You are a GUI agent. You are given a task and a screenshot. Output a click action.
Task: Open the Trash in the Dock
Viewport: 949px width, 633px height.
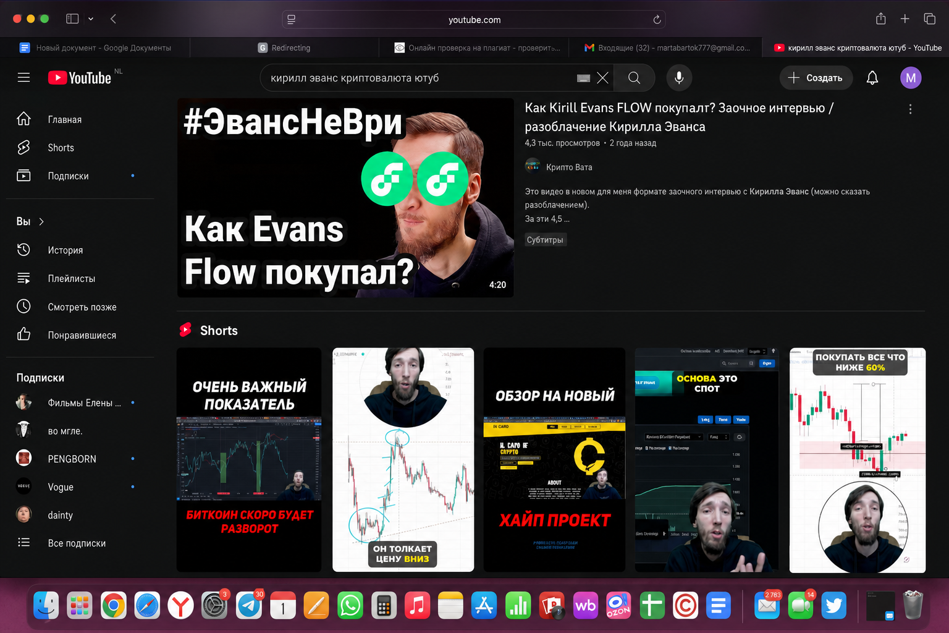tap(913, 605)
